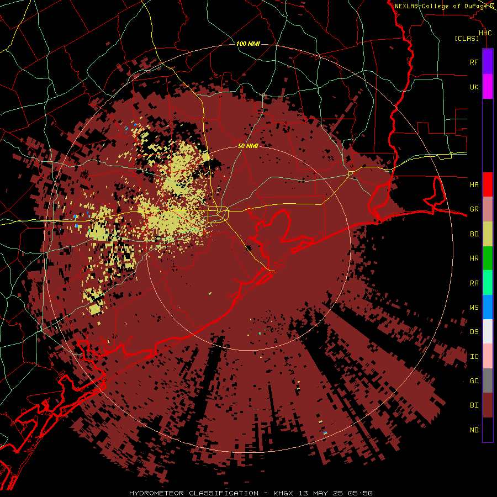Viewport: 497px width, 497px height.
Task: Click the 'GC' legend label
Action: click(x=474, y=380)
